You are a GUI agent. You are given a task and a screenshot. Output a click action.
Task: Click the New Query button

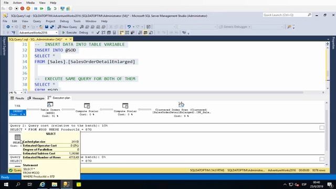click(68, 27)
